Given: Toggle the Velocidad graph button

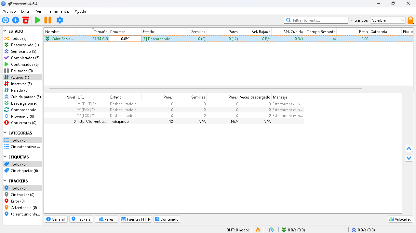Looking at the screenshot, I should pos(400,219).
